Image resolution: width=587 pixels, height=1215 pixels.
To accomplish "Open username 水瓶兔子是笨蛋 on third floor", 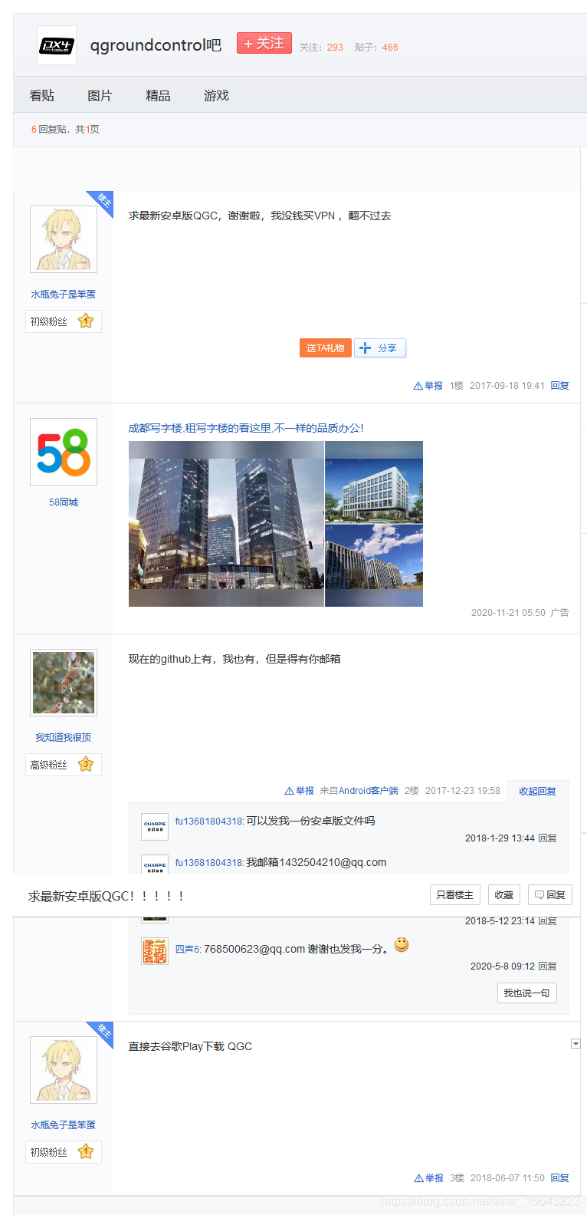I will click(64, 1125).
